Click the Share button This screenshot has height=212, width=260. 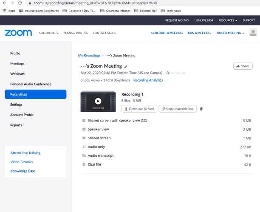[243, 66]
